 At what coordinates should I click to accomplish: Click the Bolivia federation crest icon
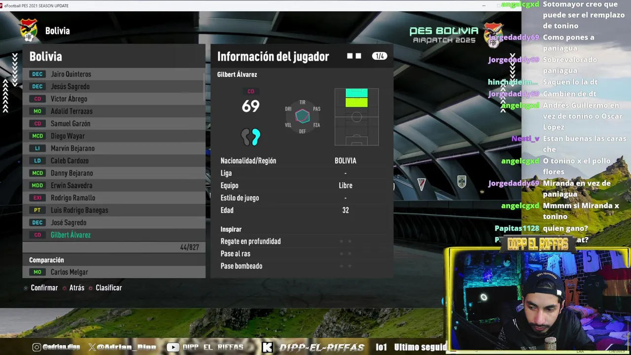click(29, 30)
